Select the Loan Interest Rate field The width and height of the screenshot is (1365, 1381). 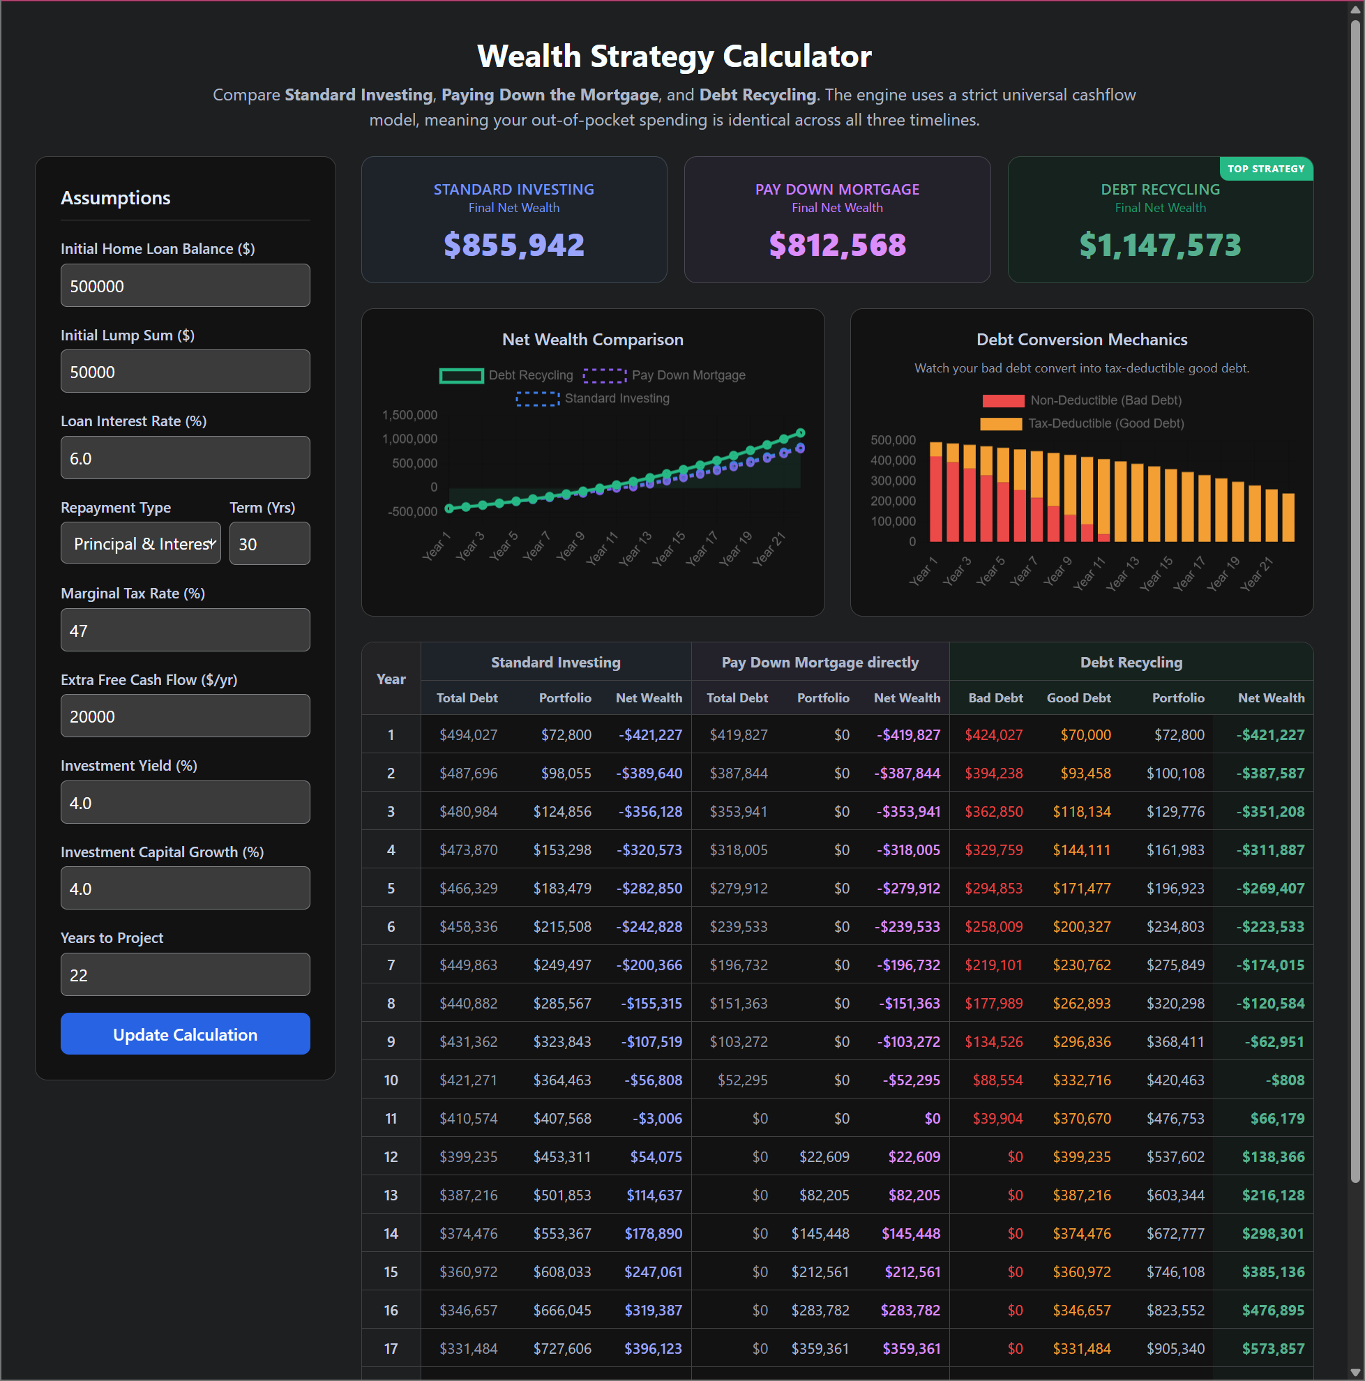pyautogui.click(x=185, y=458)
